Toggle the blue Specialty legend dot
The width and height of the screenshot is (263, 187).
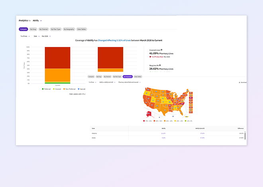[x=79, y=89]
